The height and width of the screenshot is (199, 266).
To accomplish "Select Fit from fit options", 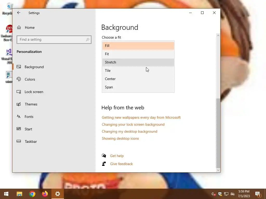I will [138, 54].
